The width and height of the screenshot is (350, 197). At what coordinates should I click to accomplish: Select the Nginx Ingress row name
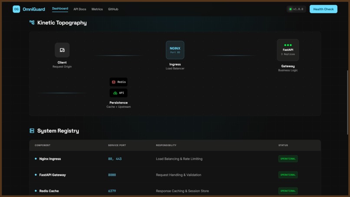click(x=50, y=159)
